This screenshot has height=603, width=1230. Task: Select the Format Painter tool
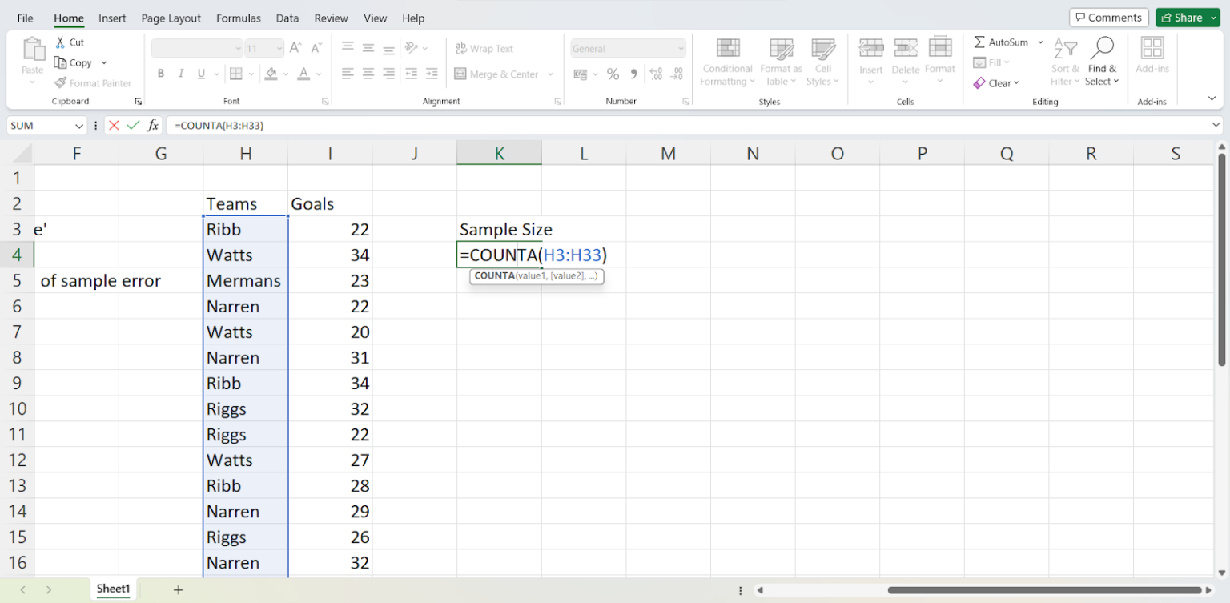click(93, 82)
